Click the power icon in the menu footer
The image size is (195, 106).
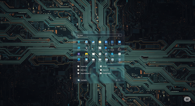(x=117, y=80)
